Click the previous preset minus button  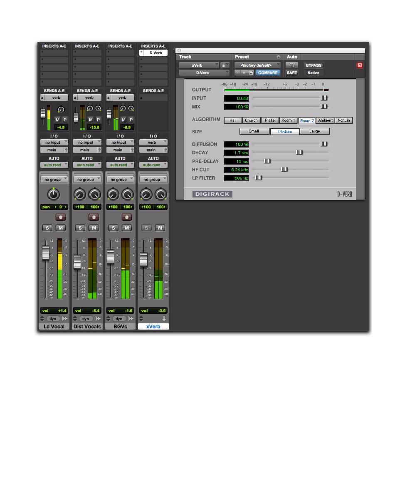click(x=237, y=73)
